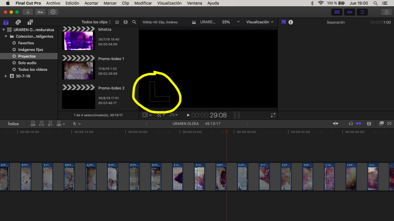
Task: Select the A13 clip in timeline
Action: tap(200, 176)
